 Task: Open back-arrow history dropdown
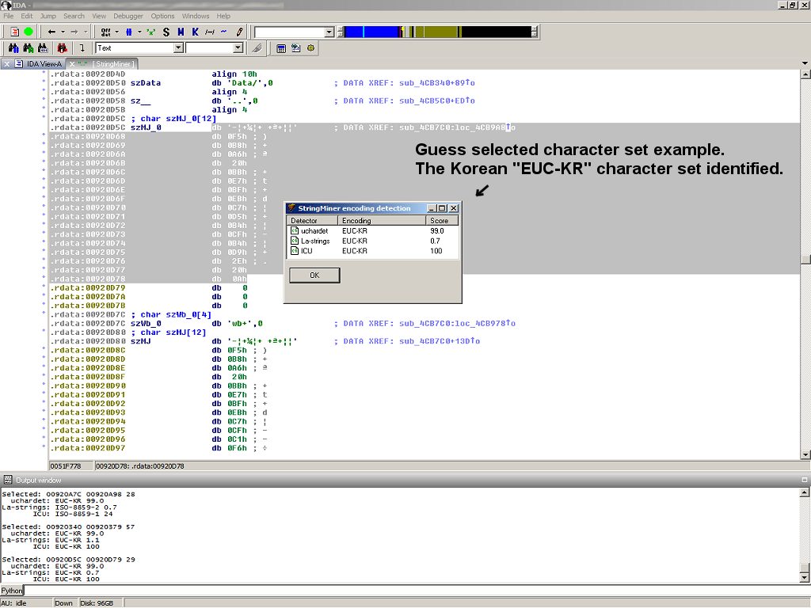(x=63, y=32)
